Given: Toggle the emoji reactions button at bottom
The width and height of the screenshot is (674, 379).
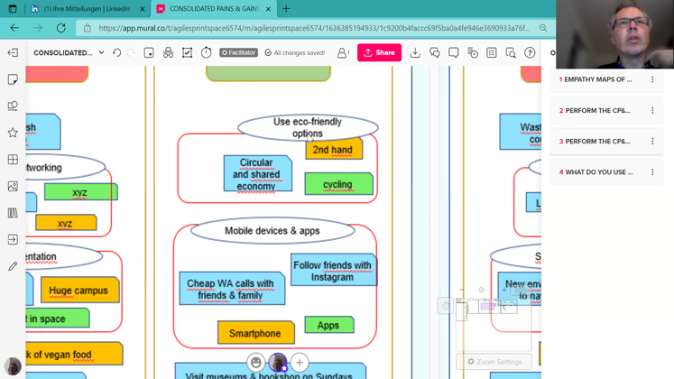Looking at the screenshot, I should 256,363.
